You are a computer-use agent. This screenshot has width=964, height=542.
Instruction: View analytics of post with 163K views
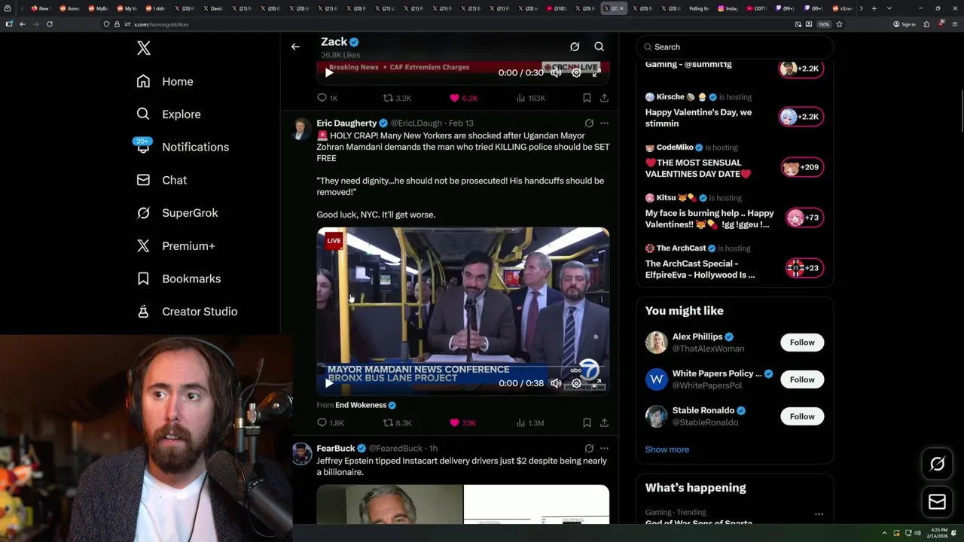pos(530,98)
